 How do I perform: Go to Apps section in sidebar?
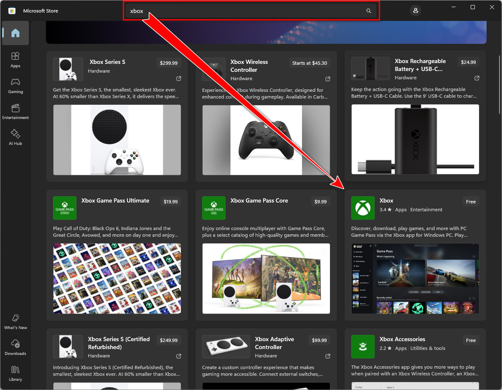click(x=15, y=59)
